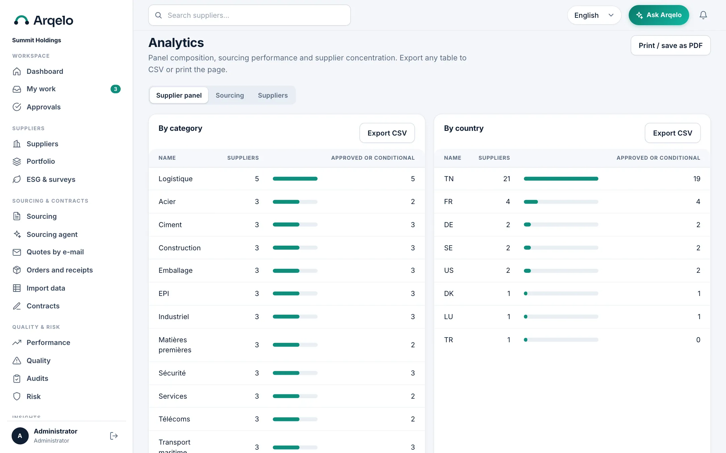Image resolution: width=726 pixels, height=453 pixels.
Task: Click the Logistique progress bar
Action: click(295, 179)
